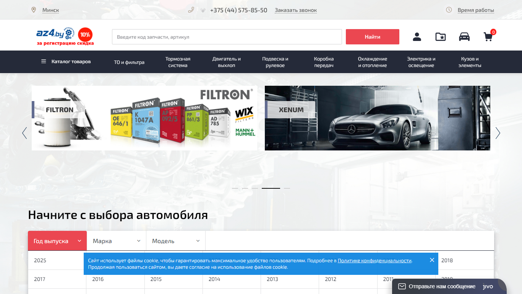Go to next slide with right arrow
This screenshot has width=522, height=294.
(498, 133)
